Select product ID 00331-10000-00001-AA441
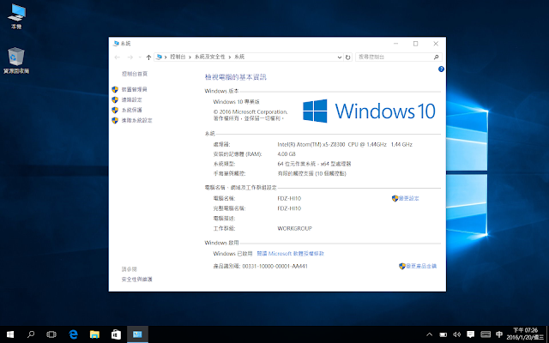This screenshot has width=549, height=343. point(274,266)
